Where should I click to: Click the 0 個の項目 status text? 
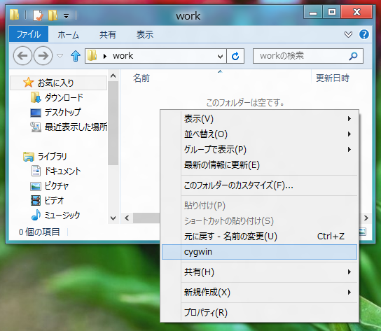[39, 232]
